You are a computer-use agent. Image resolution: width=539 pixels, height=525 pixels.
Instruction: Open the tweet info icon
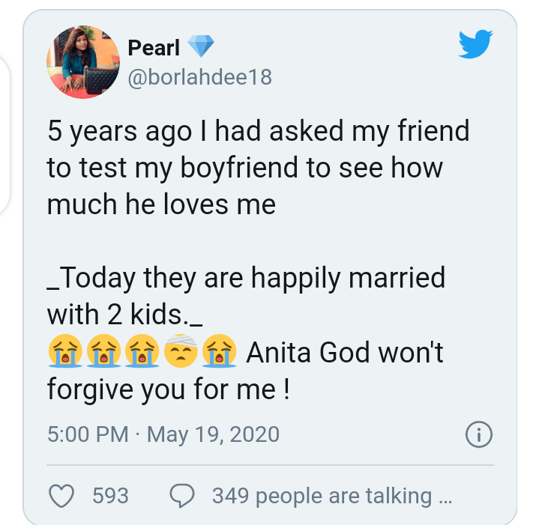point(478,433)
